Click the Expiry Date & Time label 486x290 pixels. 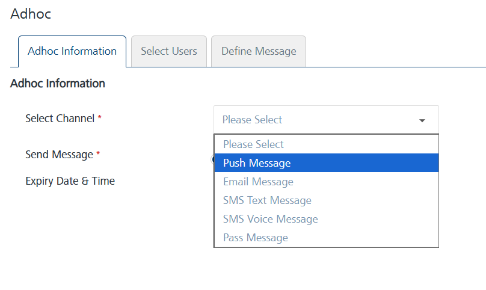pos(70,181)
